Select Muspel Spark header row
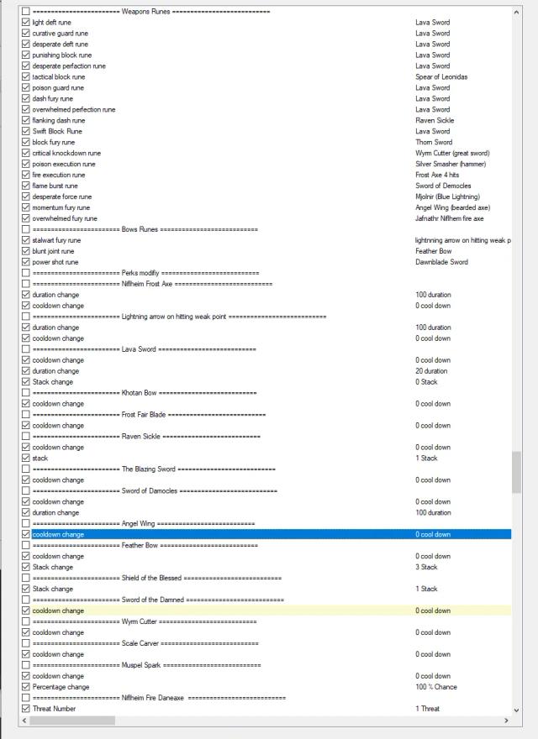Screen dimensions: 538x739 (x=266, y=665)
